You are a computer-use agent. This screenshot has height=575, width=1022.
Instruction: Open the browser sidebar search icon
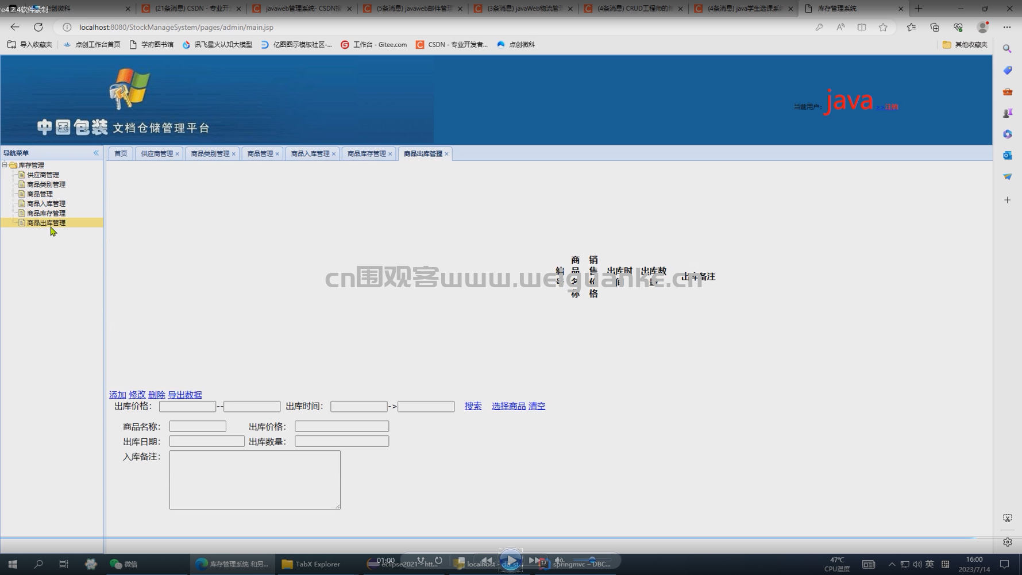point(1007,49)
